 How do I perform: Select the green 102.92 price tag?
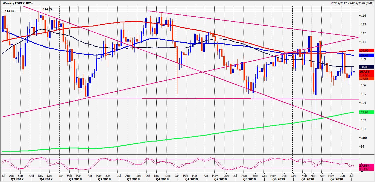point(364,112)
